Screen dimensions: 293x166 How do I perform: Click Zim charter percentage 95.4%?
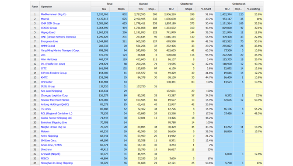[209, 55]
